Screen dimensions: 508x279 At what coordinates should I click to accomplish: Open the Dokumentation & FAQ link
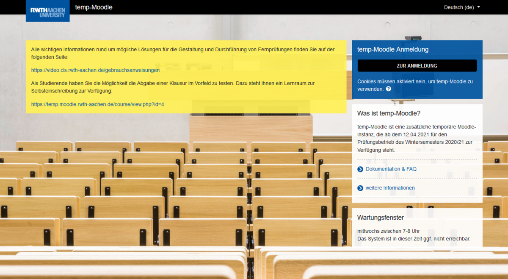(x=391, y=169)
